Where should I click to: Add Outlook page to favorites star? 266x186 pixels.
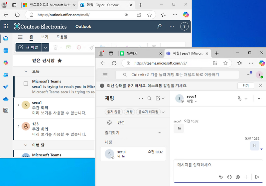(x=149, y=15)
